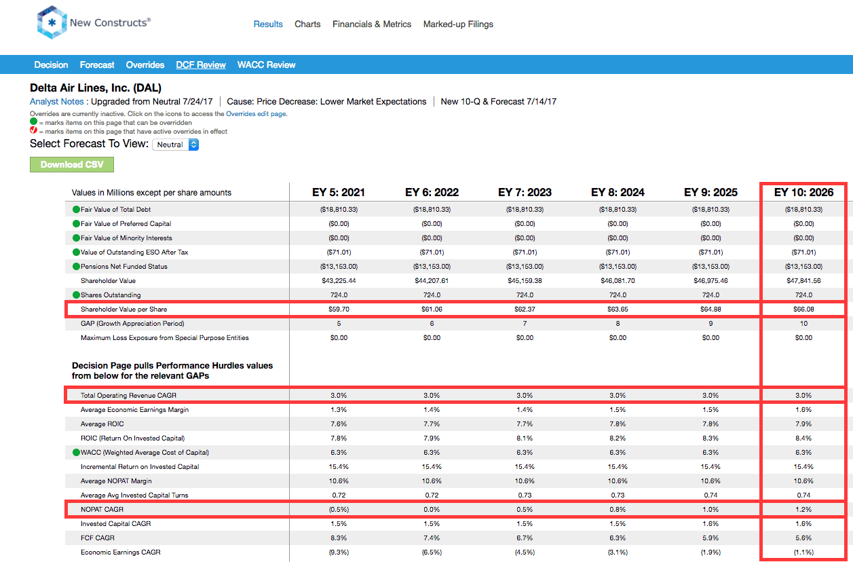
Task: Click the $43,225.44 Shareholder Value cell
Action: (x=339, y=281)
